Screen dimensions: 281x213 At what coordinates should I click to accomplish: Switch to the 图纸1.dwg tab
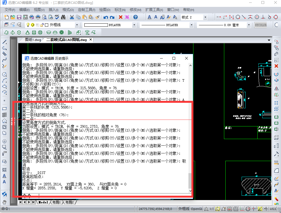pyautogui.click(x=33, y=40)
